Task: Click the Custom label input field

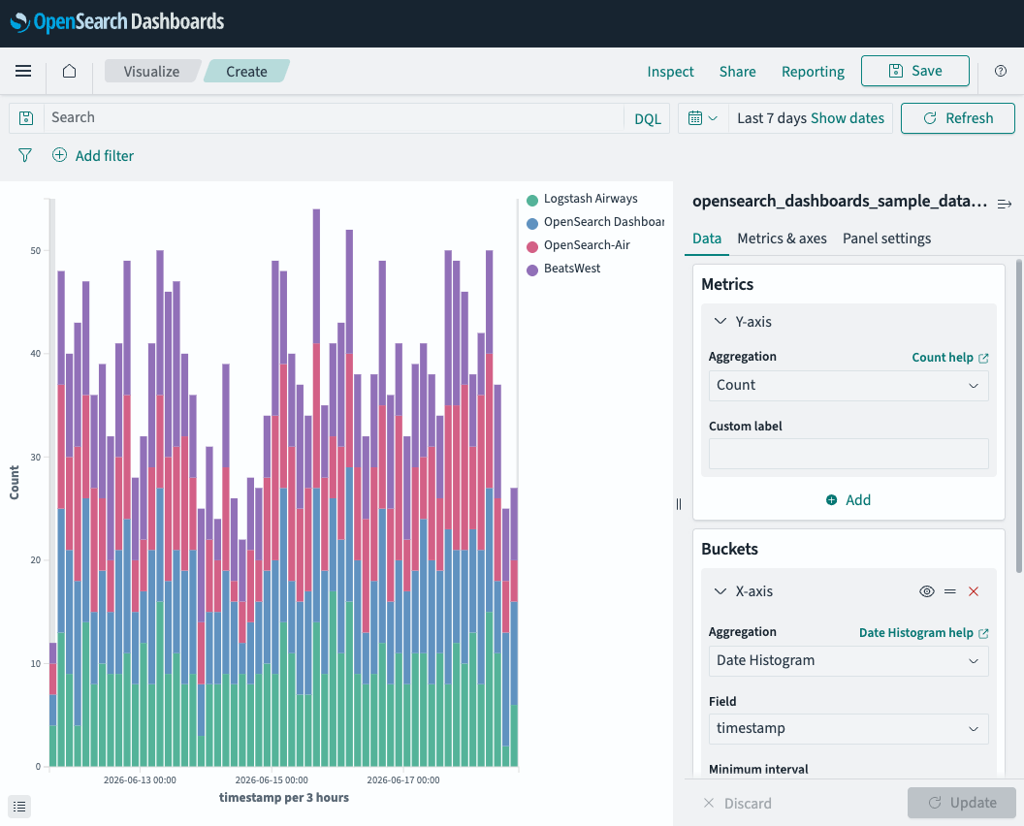Action: [848, 454]
